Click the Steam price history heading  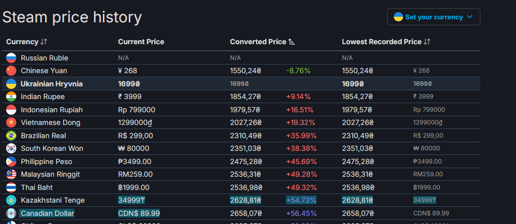(x=72, y=17)
